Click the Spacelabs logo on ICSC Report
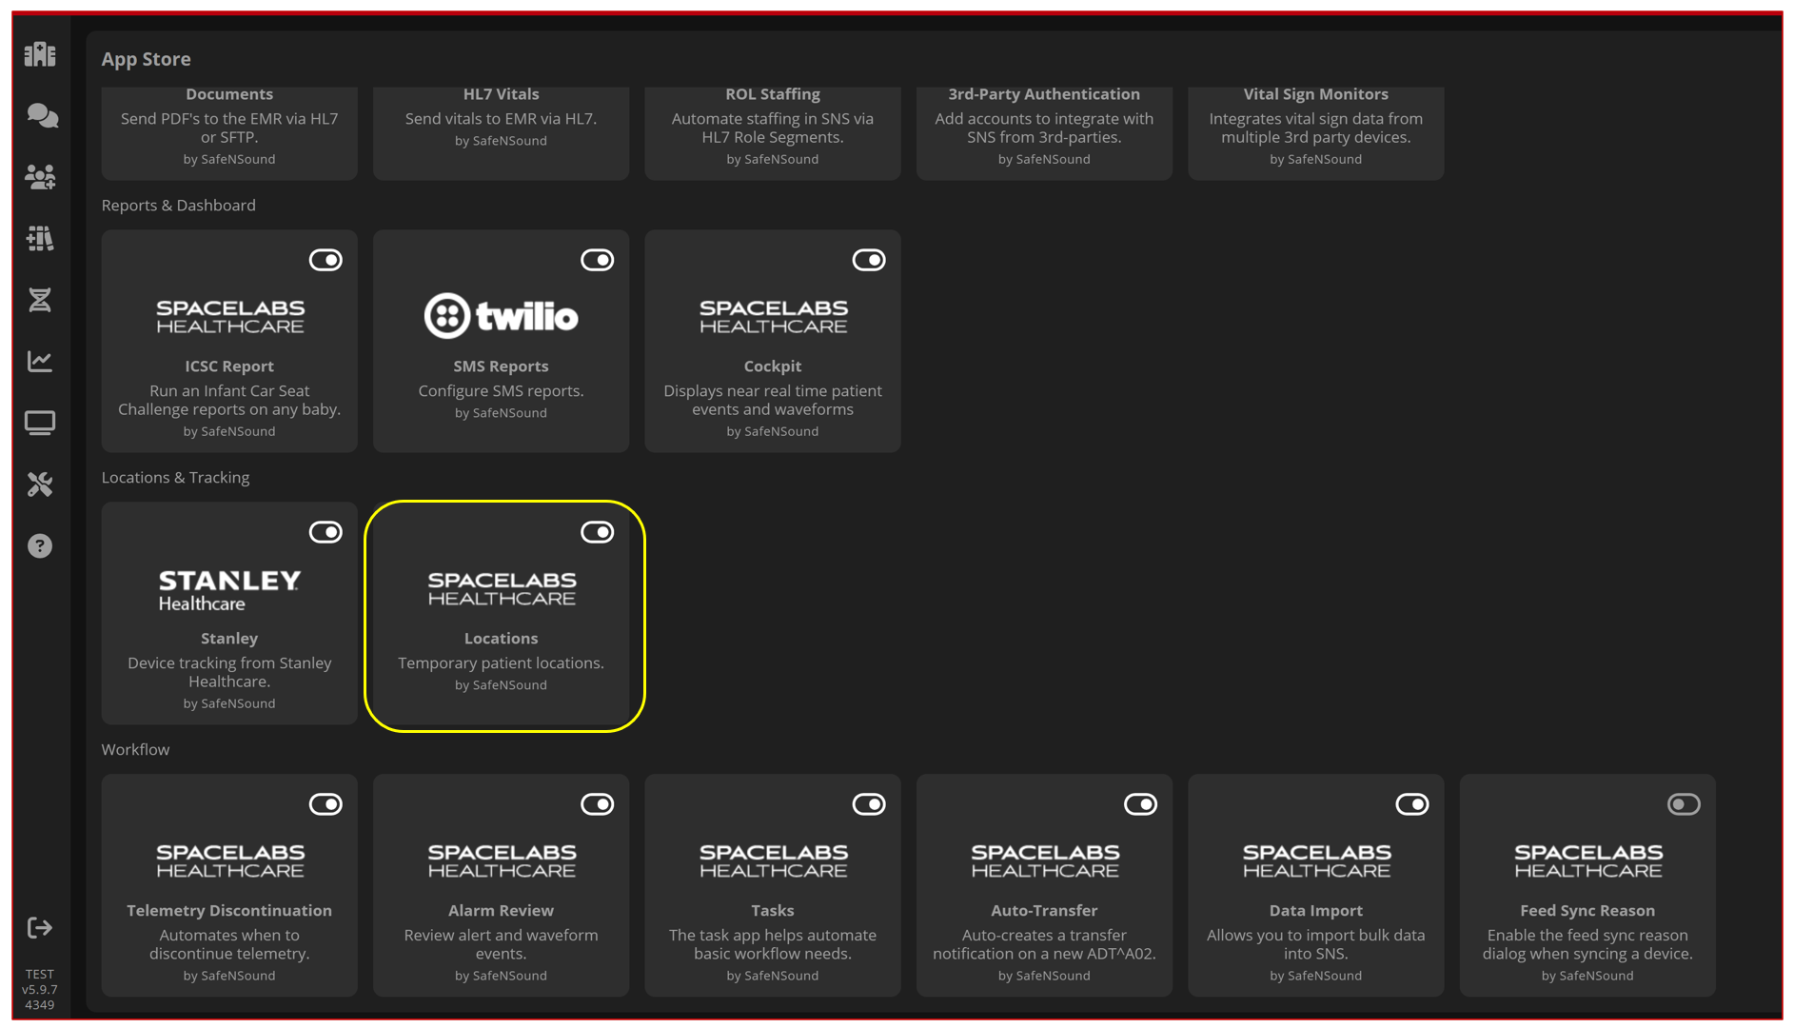 (x=229, y=316)
